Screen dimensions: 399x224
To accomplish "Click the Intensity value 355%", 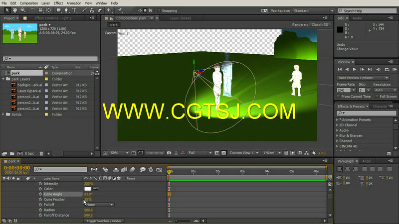I will tap(89, 184).
